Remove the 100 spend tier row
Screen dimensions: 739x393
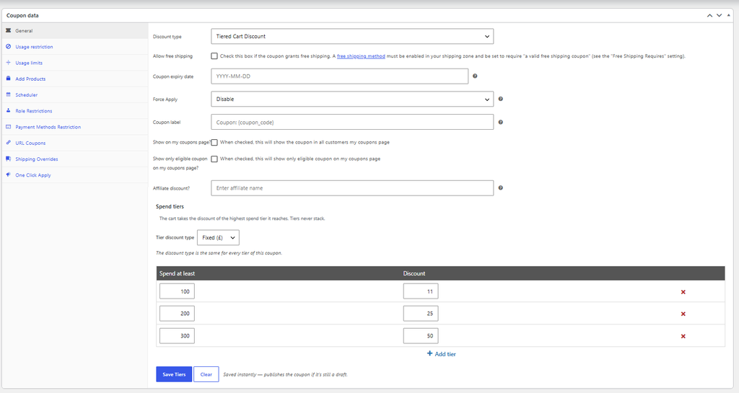tap(683, 292)
